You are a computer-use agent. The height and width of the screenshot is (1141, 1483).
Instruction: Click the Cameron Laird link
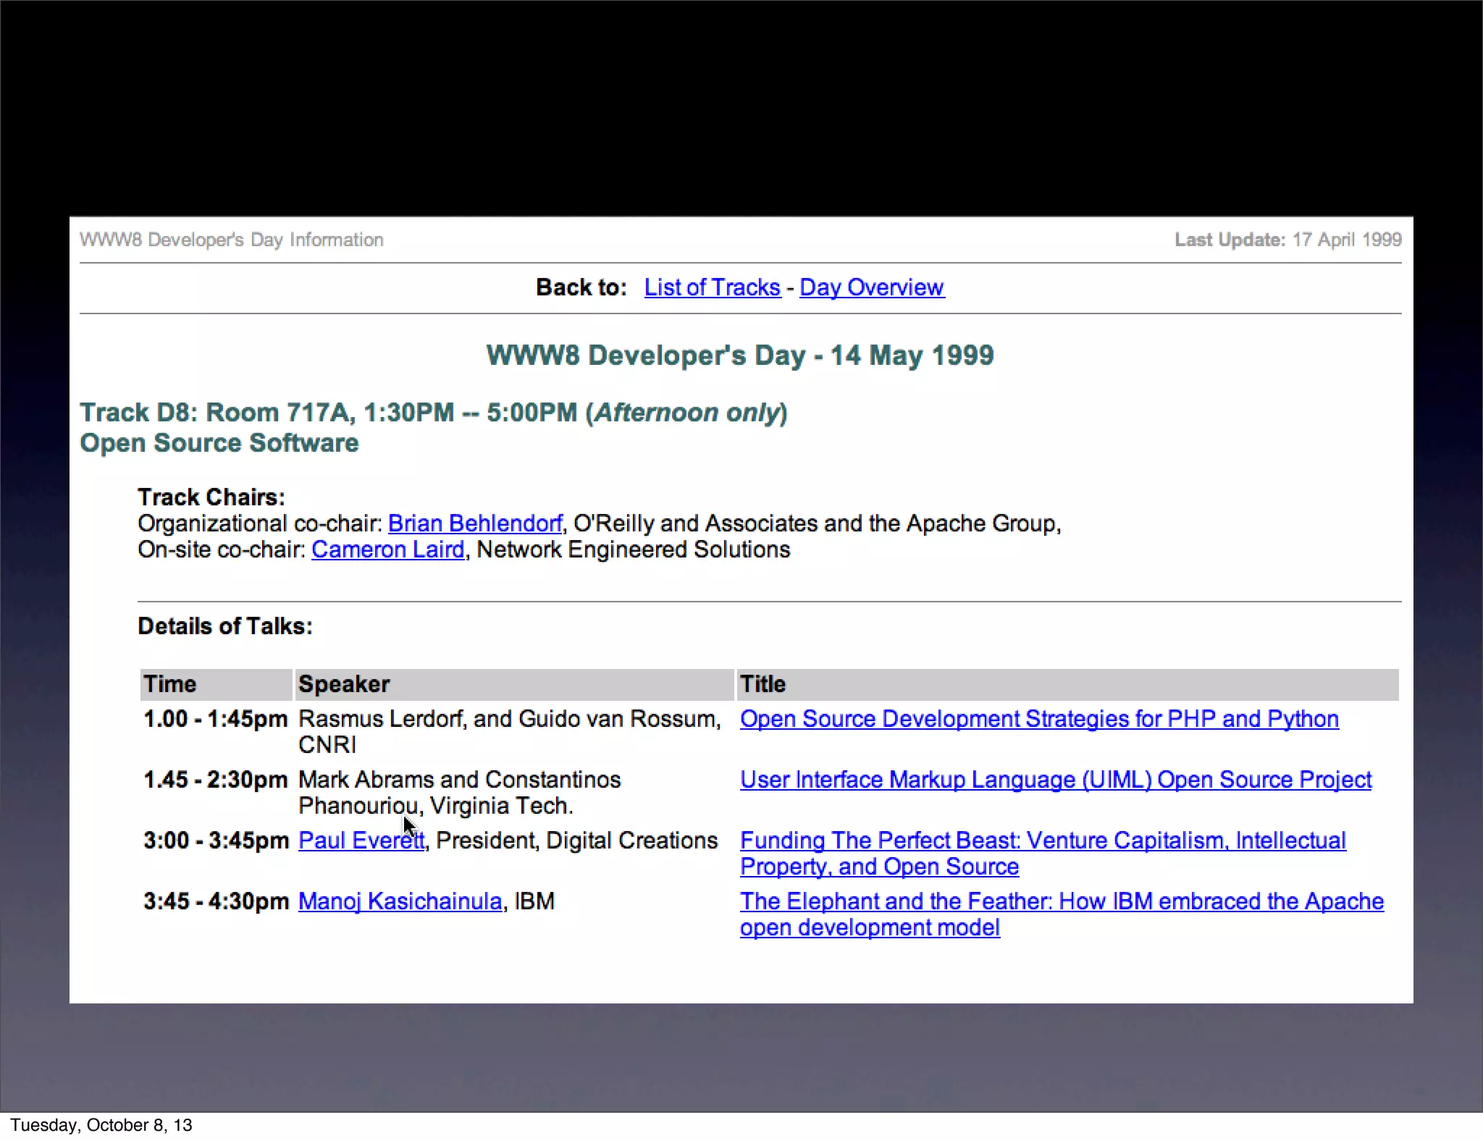[387, 550]
